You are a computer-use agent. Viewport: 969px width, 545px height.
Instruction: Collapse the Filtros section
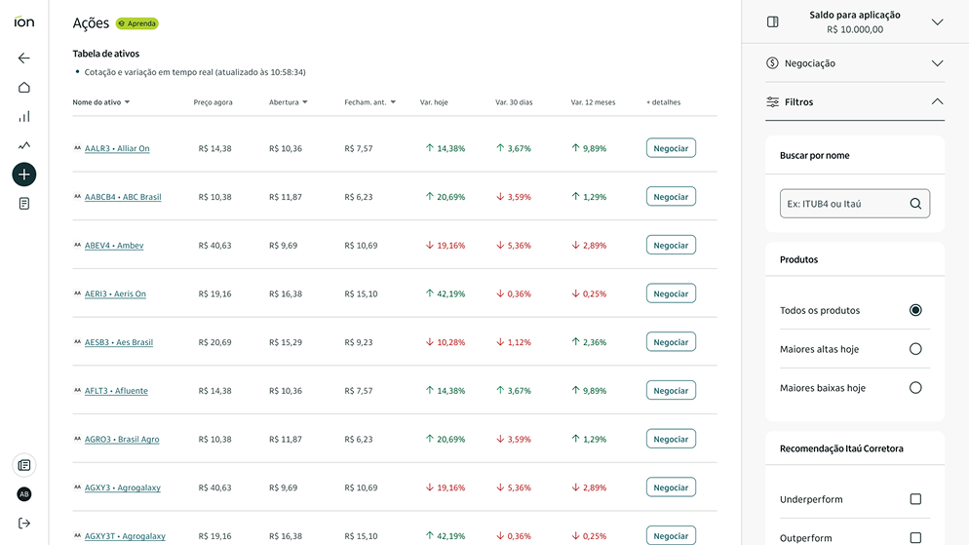pos(937,101)
